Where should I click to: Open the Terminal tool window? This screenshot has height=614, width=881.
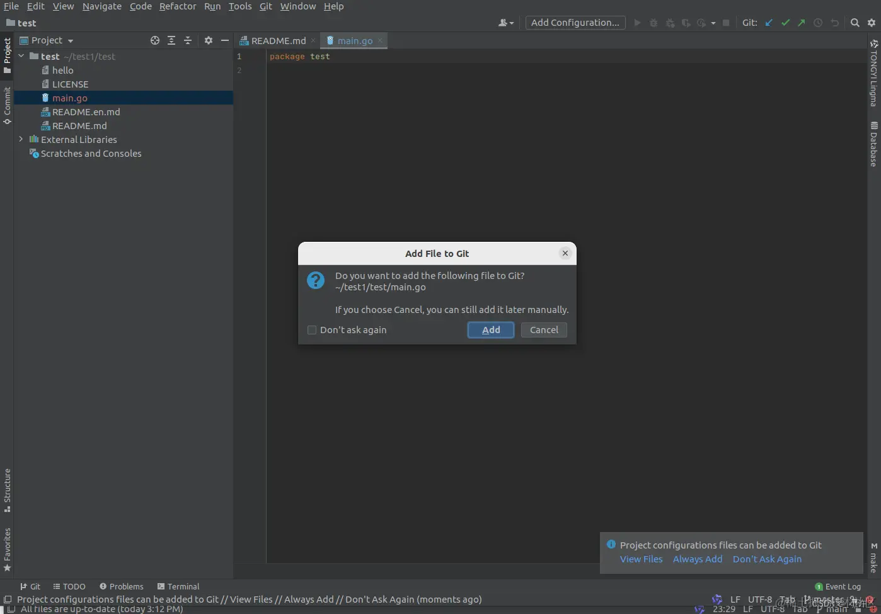tap(178, 586)
